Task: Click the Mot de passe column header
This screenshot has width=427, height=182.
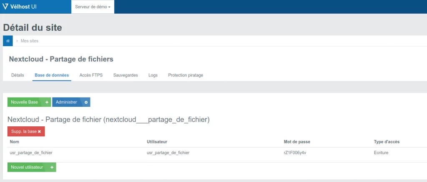Action: click(x=297, y=142)
